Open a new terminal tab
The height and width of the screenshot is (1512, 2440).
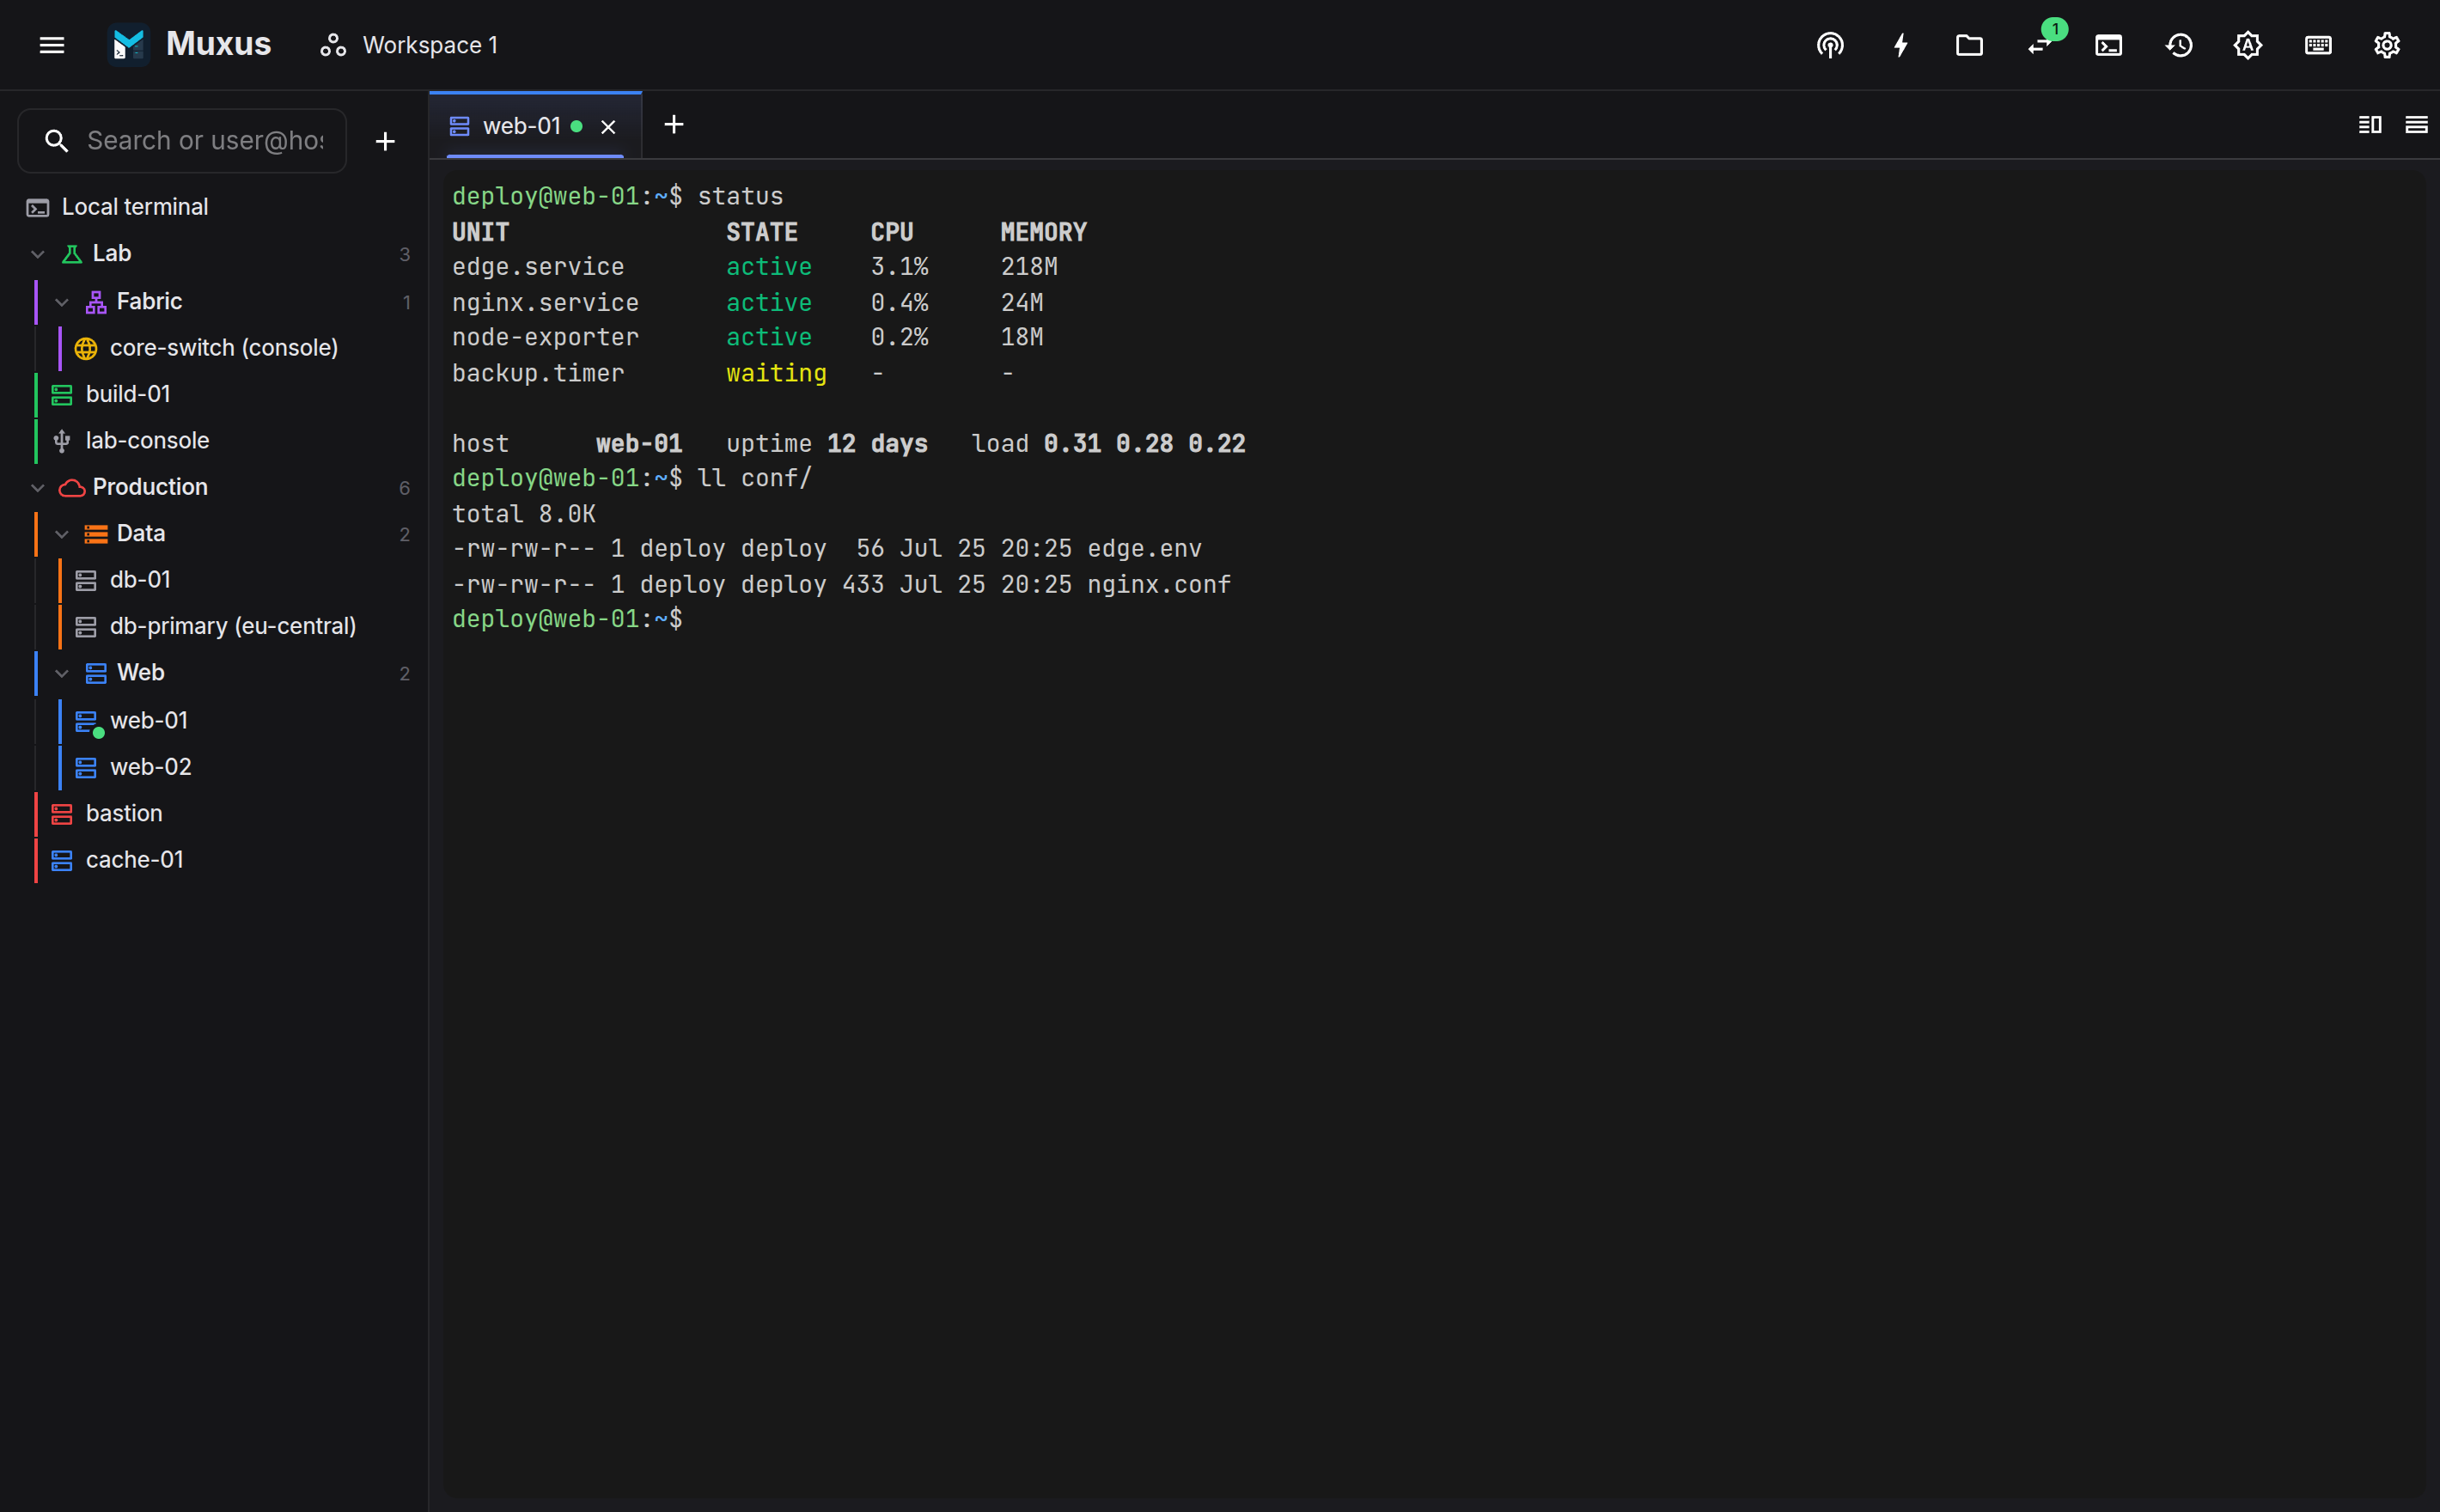674,125
